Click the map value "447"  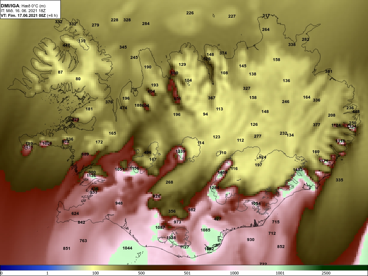(66, 45)
